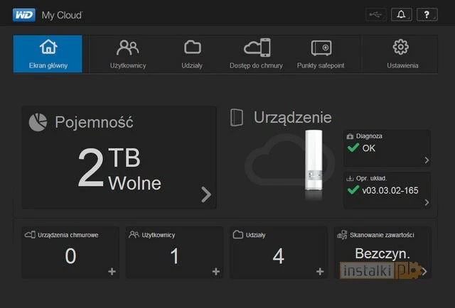Click the WD logo
The width and height of the screenshot is (455, 308).
(23, 15)
